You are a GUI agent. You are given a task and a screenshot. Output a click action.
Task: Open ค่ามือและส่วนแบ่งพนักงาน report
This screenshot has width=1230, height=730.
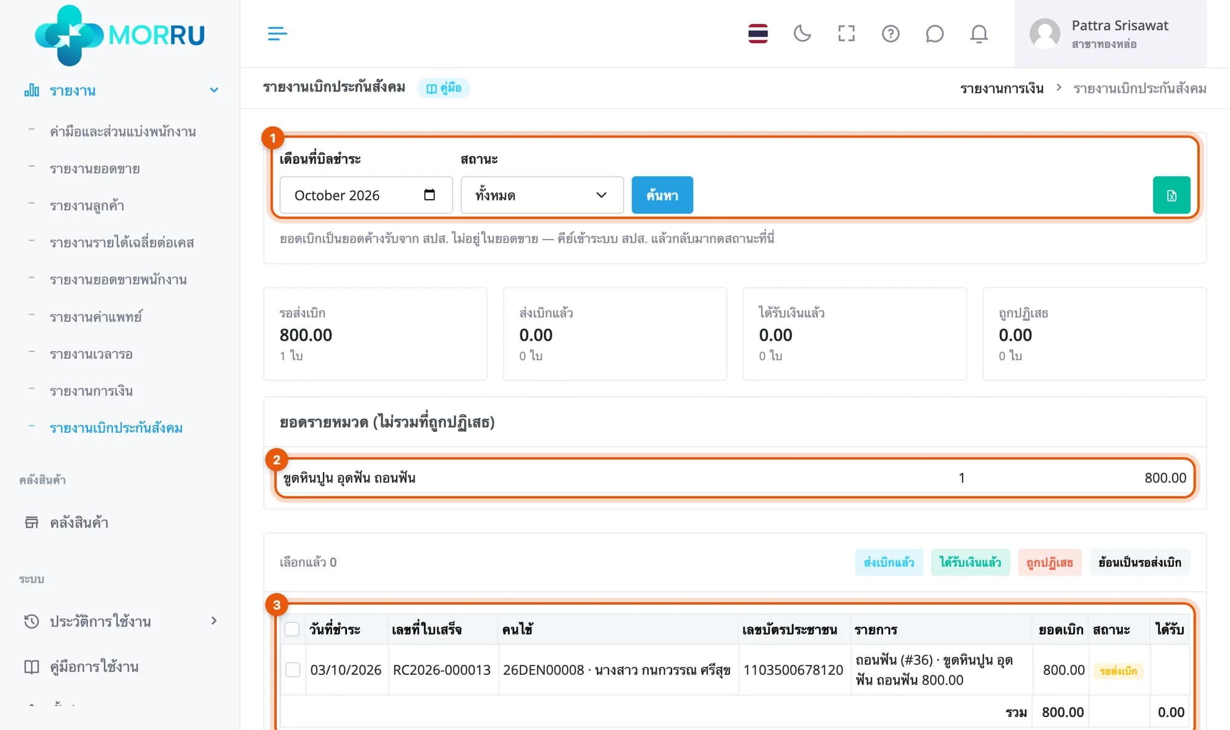[x=123, y=131]
